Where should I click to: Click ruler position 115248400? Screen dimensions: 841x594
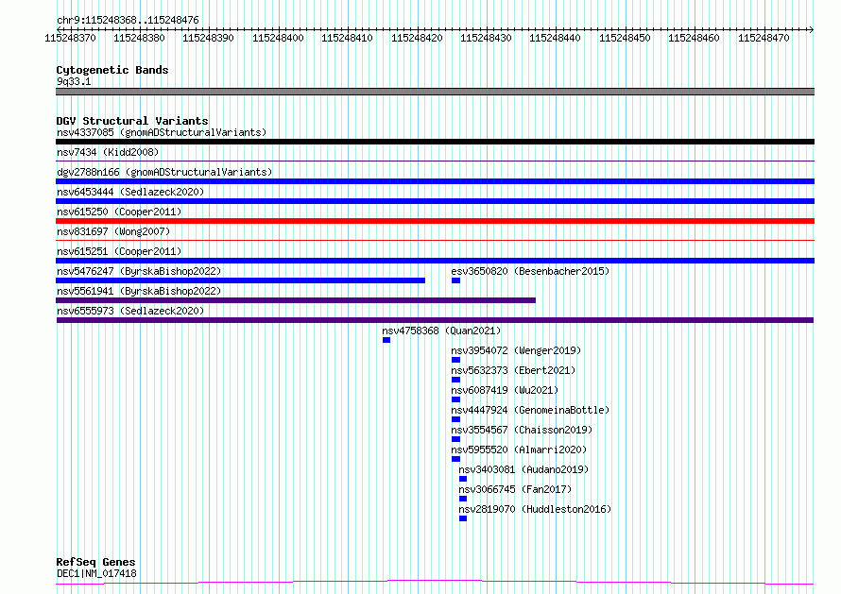click(278, 38)
